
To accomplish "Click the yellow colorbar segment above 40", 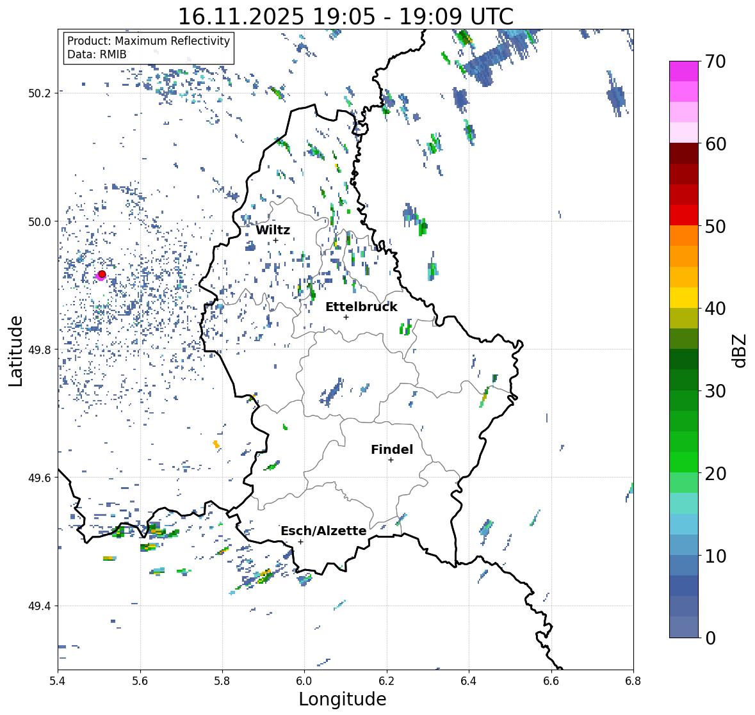I will click(684, 298).
